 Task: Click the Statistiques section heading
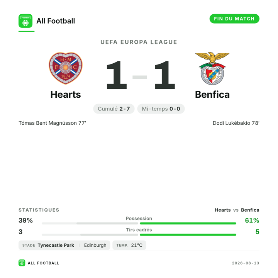click(x=39, y=210)
